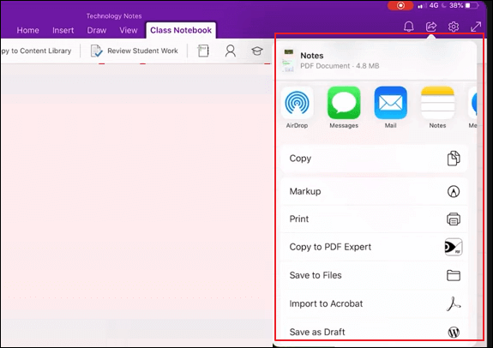
Task: Share via AirDrop
Action: point(297,107)
